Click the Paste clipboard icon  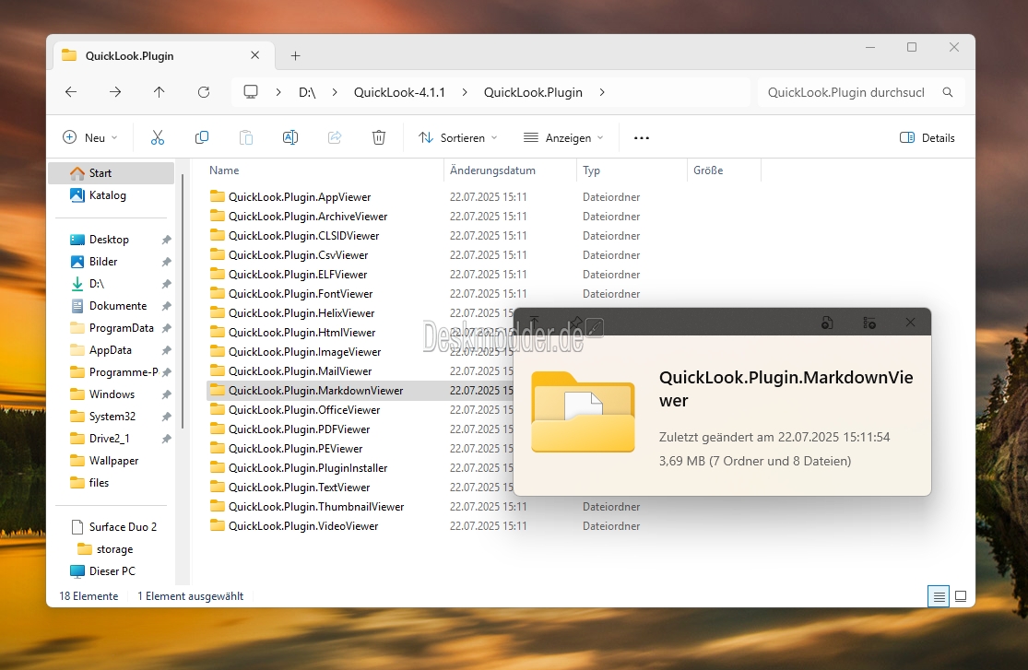pos(246,137)
